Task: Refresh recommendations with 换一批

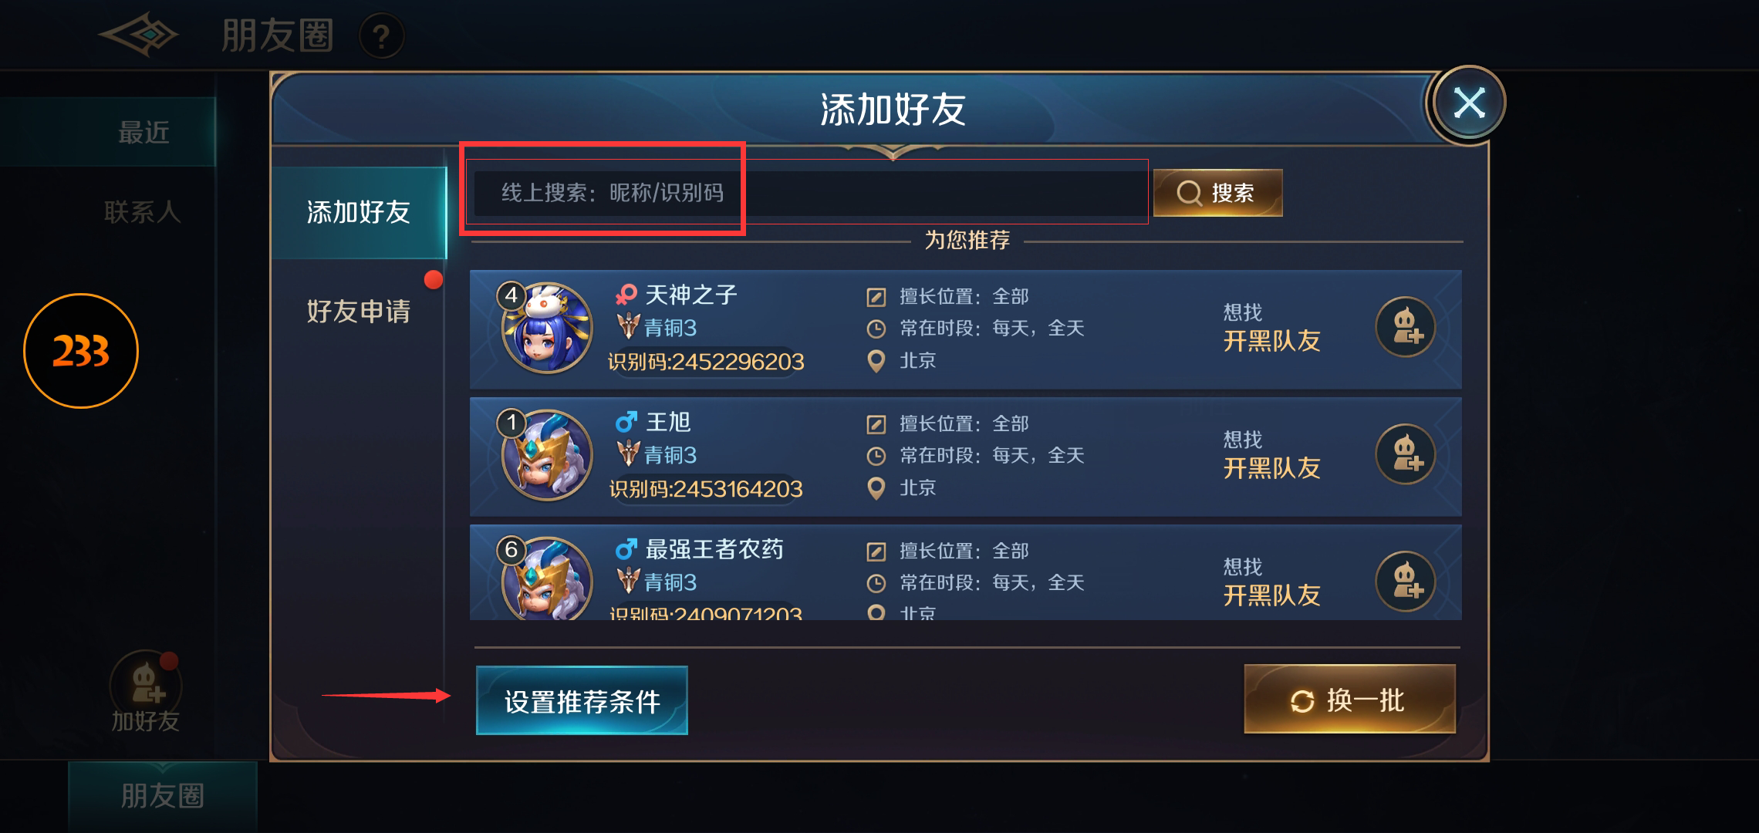Action: click(x=1349, y=700)
